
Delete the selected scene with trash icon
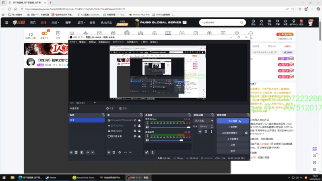click(76, 152)
